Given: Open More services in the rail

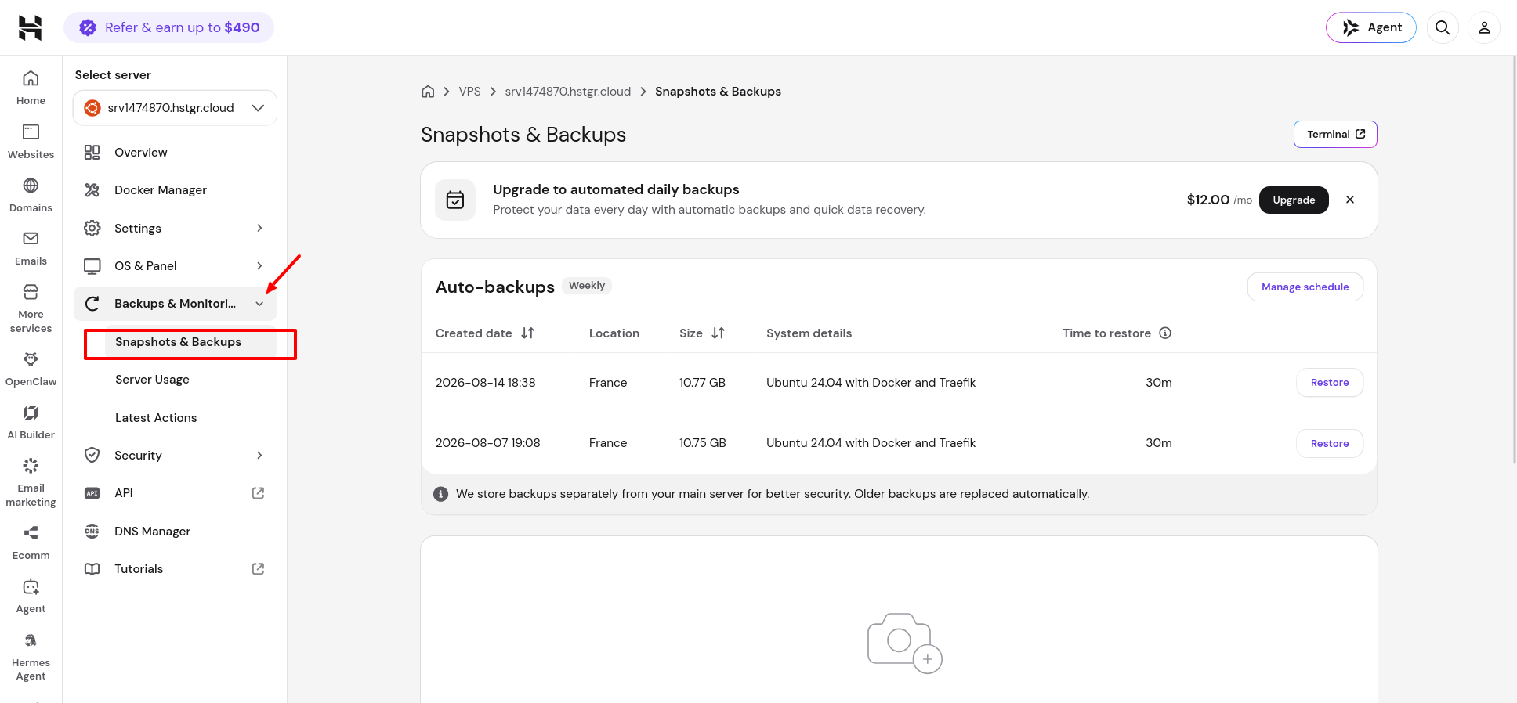Looking at the screenshot, I should [x=31, y=308].
